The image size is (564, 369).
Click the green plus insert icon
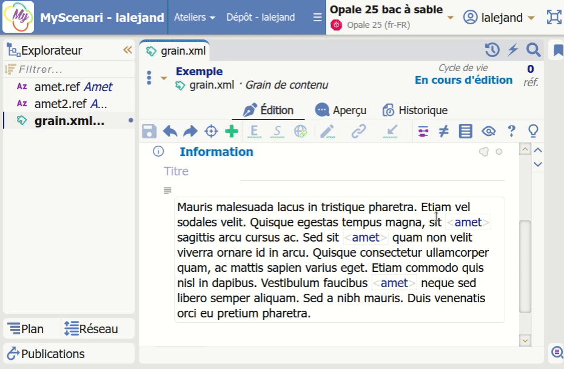point(231,131)
